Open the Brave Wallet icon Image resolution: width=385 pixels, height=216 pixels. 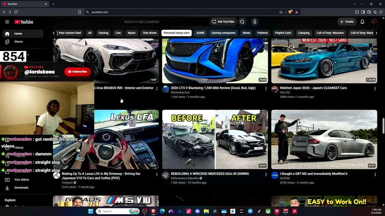click(369, 12)
